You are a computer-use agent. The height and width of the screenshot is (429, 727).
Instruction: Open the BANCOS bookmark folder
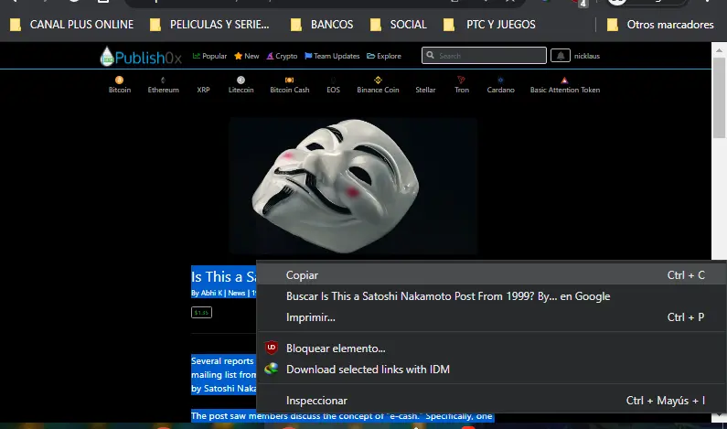pyautogui.click(x=322, y=25)
